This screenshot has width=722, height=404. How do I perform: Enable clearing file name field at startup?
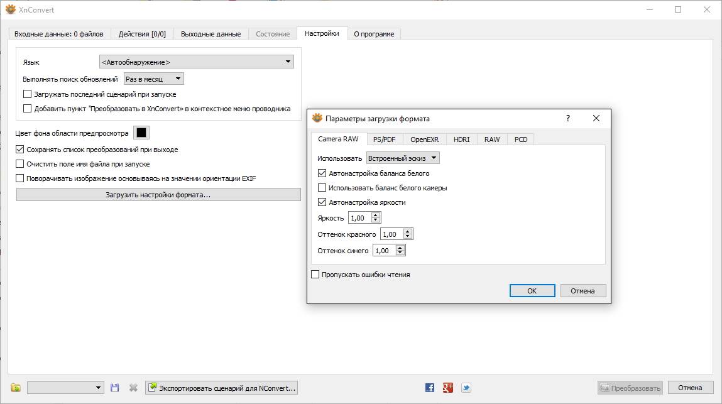20,163
